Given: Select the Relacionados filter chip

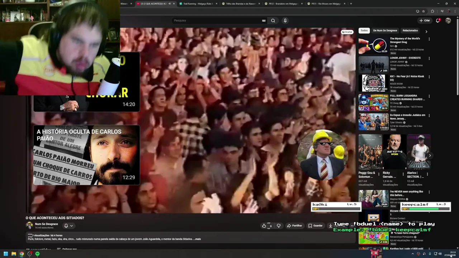Looking at the screenshot, I should (x=410, y=30).
